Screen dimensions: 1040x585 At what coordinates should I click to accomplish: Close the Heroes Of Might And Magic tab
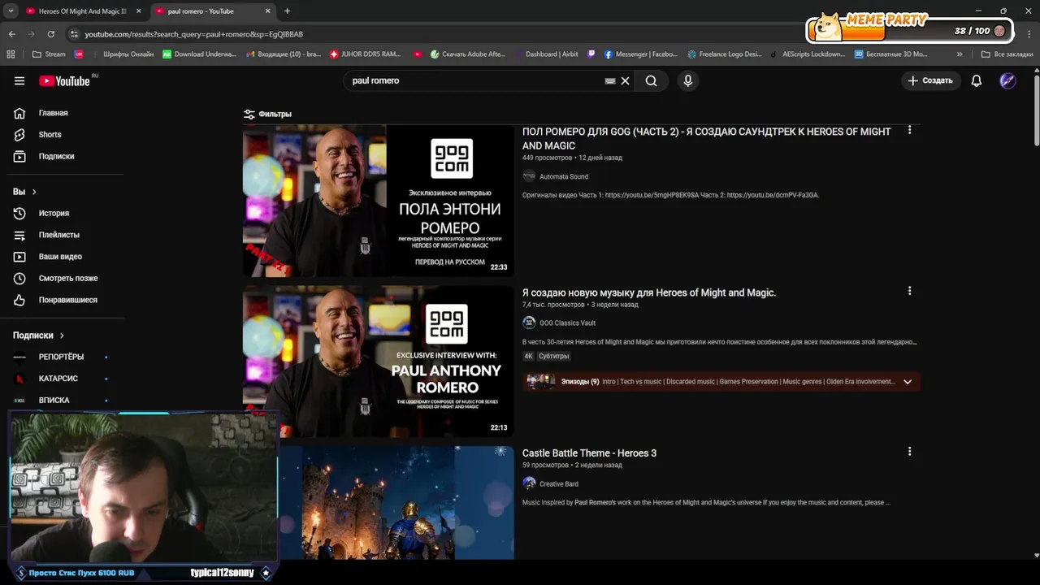click(x=139, y=11)
